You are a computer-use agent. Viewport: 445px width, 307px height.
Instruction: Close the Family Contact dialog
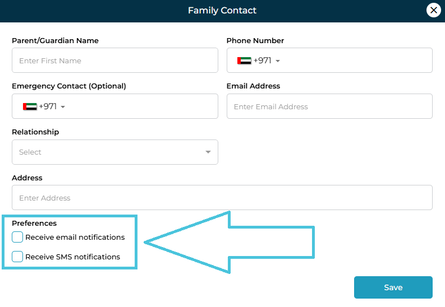pyautogui.click(x=433, y=10)
